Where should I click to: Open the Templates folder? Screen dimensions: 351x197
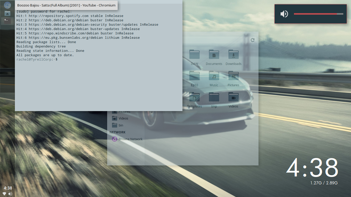[x=194, y=100]
